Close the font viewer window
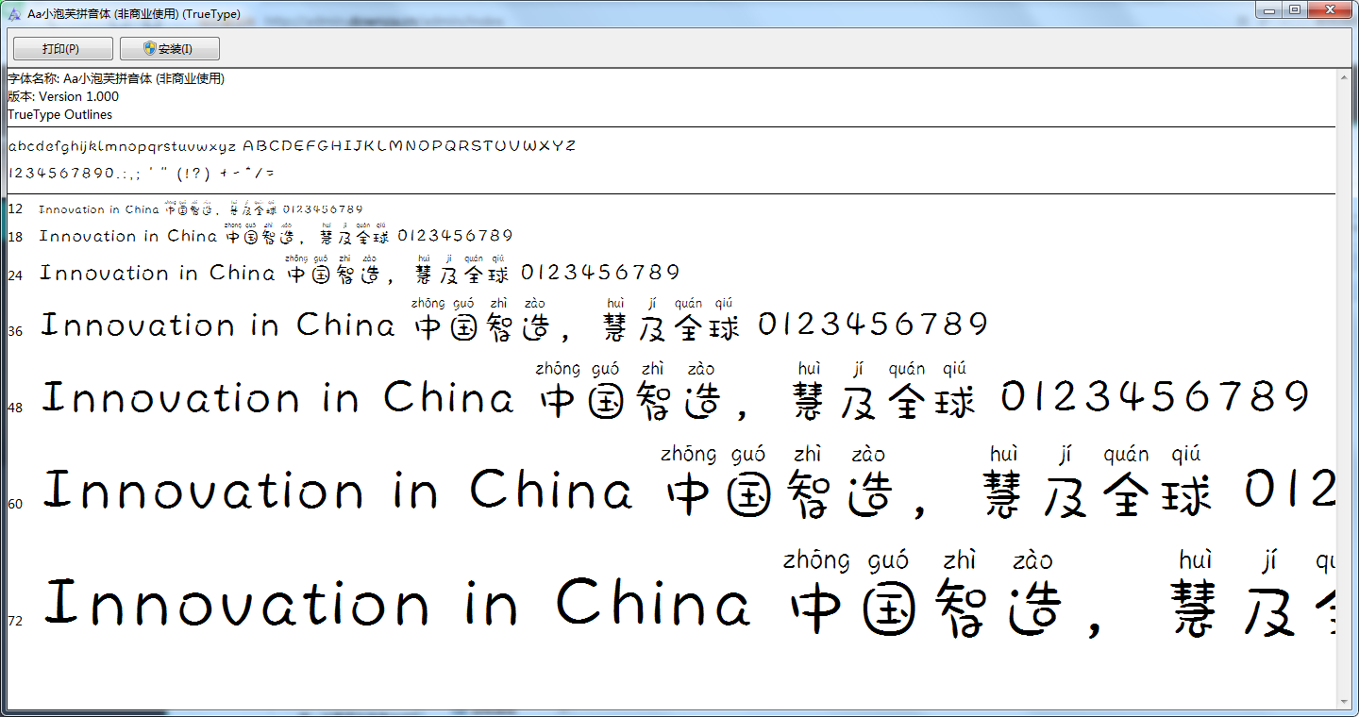Image resolution: width=1359 pixels, height=717 pixels. pyautogui.click(x=1331, y=9)
